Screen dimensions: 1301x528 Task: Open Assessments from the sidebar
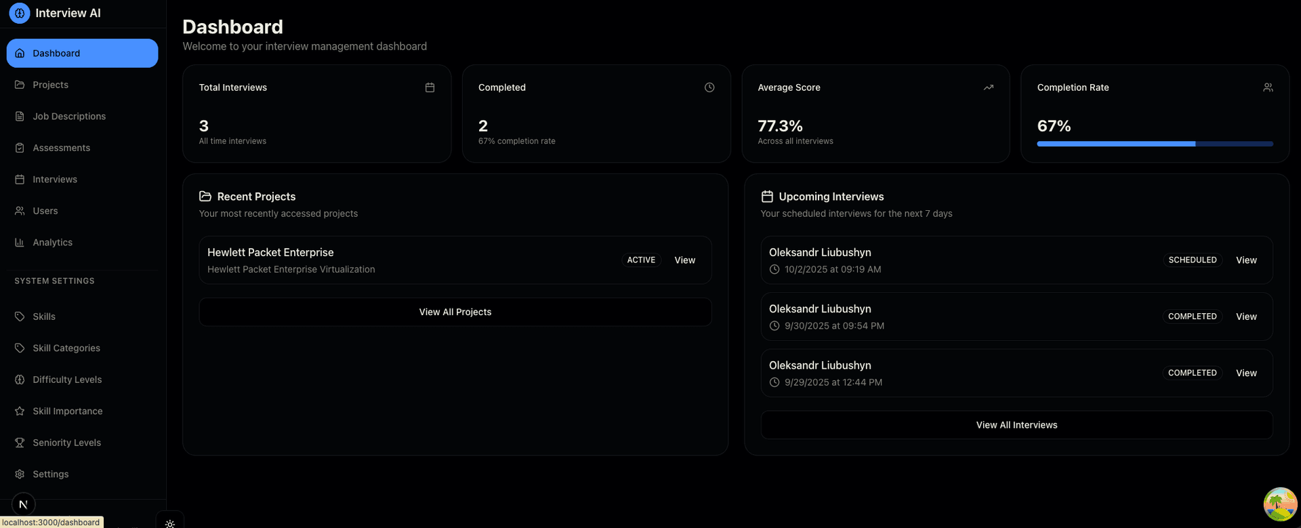[x=61, y=148]
